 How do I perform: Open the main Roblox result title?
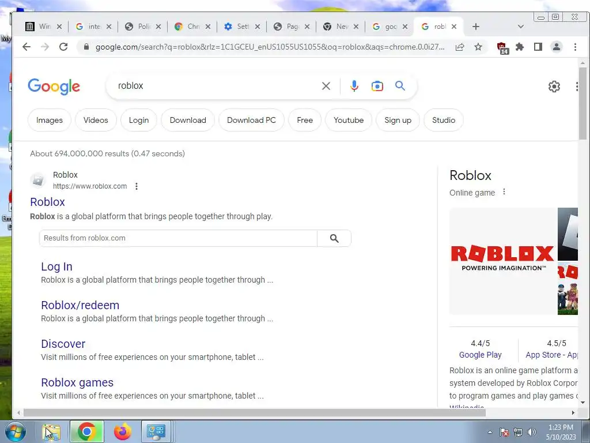pos(47,202)
